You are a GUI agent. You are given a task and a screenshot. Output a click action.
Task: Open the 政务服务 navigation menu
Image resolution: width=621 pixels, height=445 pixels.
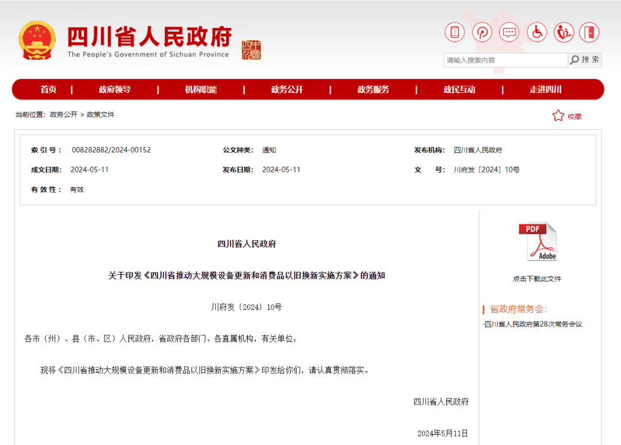[x=373, y=89]
